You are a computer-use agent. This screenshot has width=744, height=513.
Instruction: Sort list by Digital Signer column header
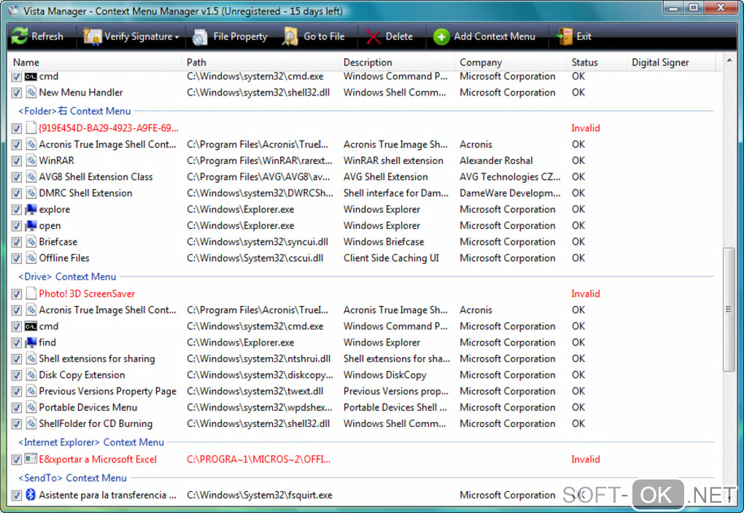[670, 62]
